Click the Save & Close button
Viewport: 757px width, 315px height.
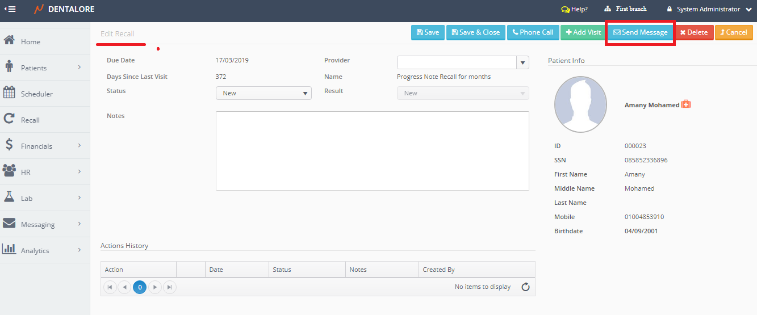[x=475, y=32]
